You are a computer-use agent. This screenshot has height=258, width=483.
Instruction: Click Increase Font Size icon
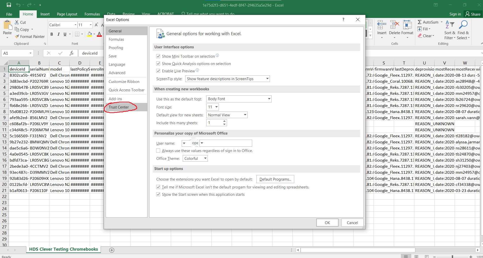pos(96,25)
